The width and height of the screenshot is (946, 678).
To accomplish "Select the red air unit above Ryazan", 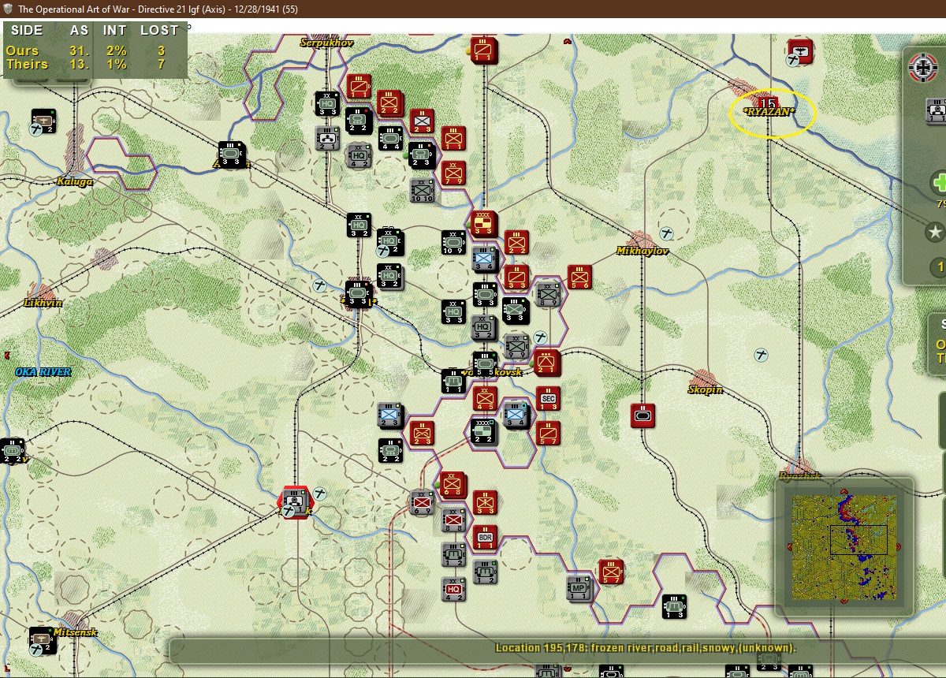I will (800, 51).
